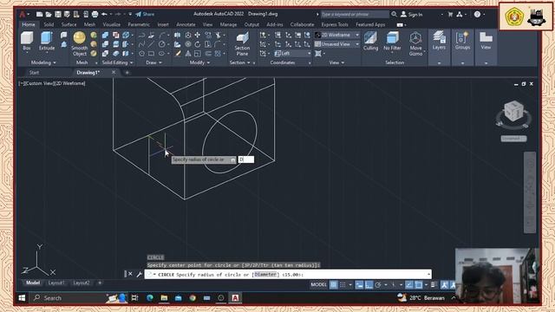
Task: Click the Plot printer icon in quick access toolbar
Action: 95,14
